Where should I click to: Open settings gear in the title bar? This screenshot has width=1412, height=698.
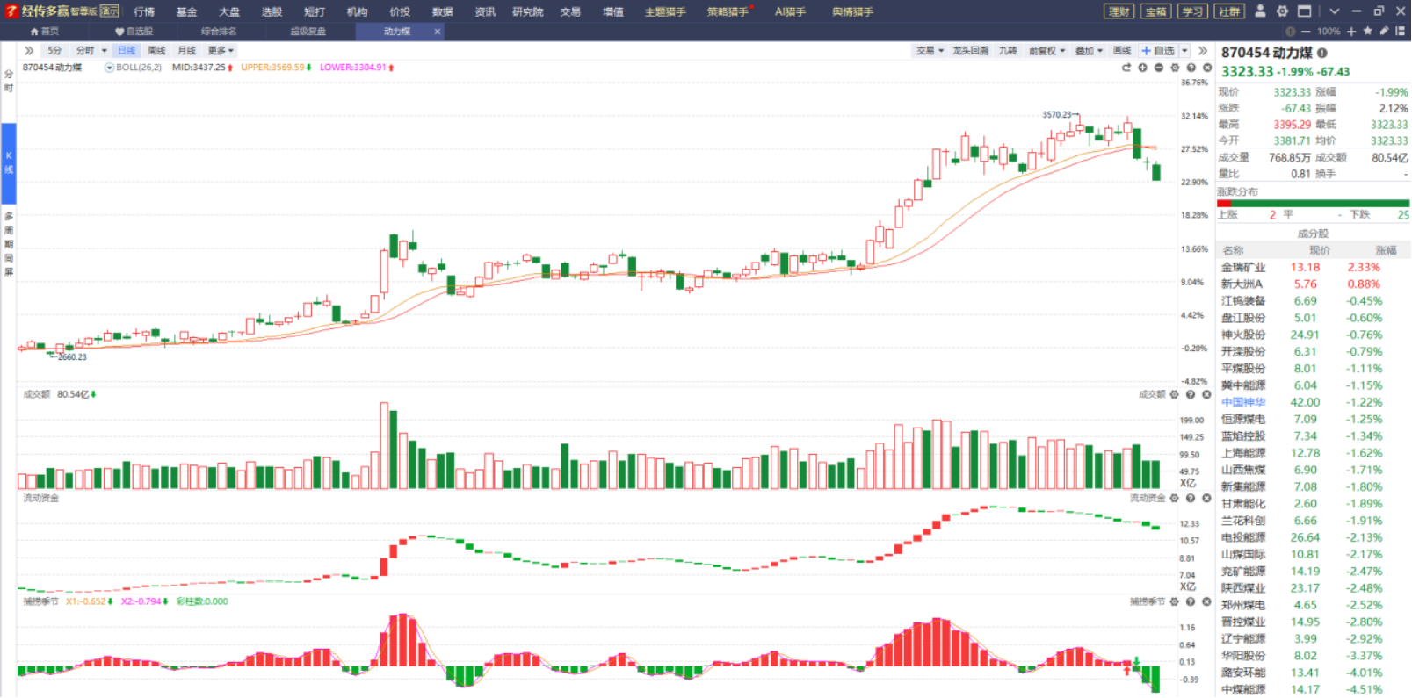(1282, 11)
